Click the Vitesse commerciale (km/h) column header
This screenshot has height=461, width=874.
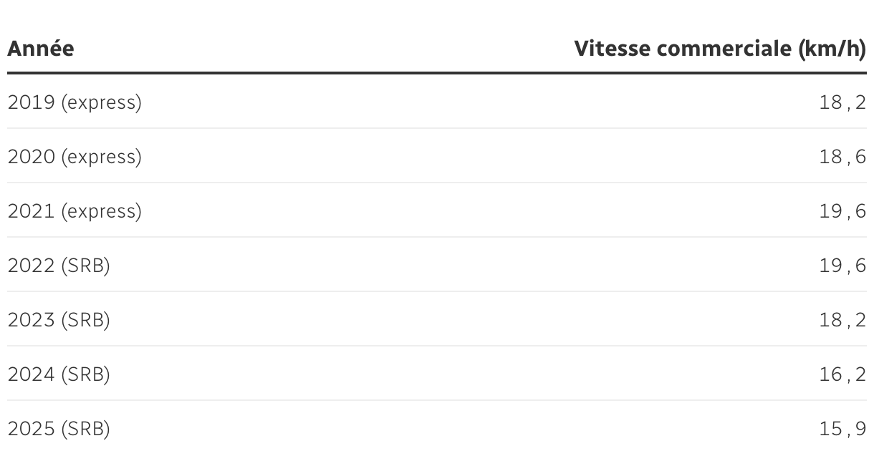click(720, 49)
